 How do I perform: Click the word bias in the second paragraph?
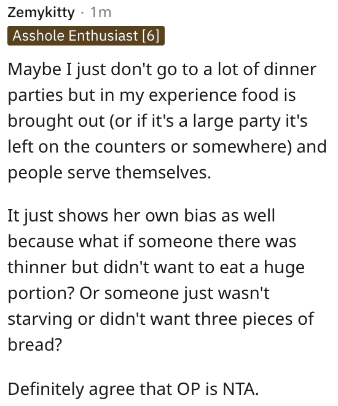pos(200,215)
